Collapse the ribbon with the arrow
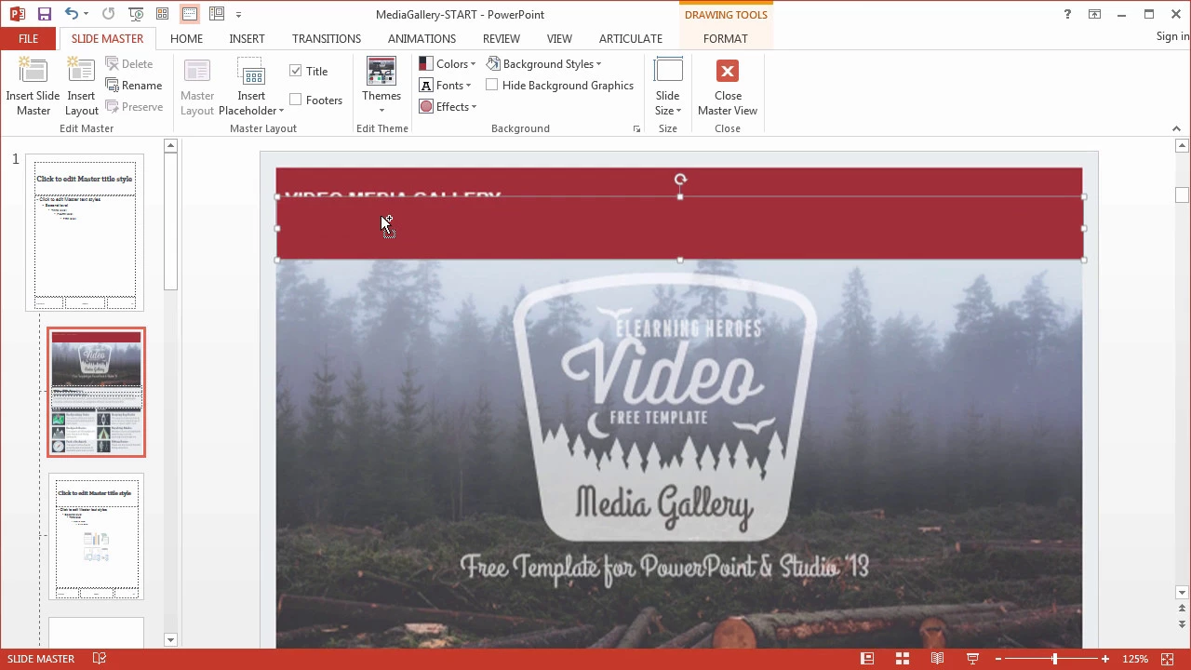 (x=1177, y=129)
